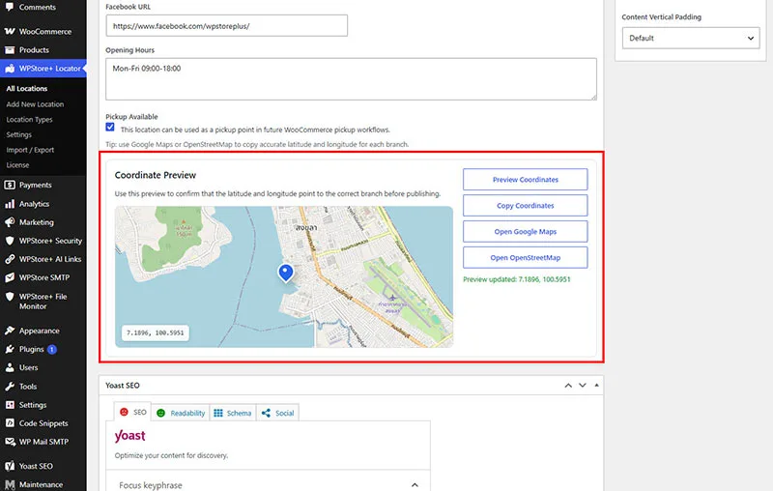Screen dimensions: 773x491
Task: Click the Yoast SEO sidebar icon
Action: click(x=10, y=466)
